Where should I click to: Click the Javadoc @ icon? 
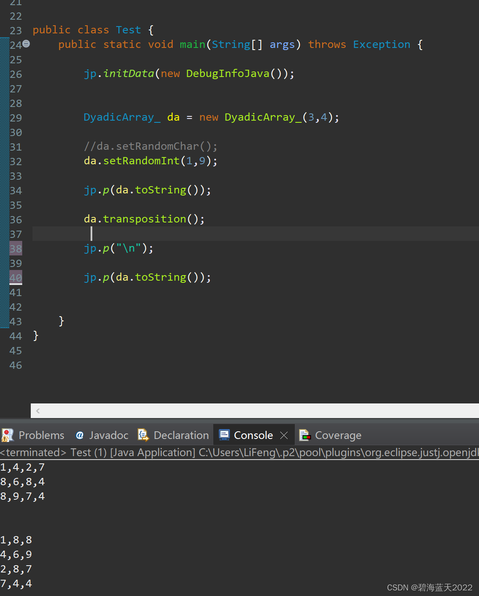click(79, 435)
